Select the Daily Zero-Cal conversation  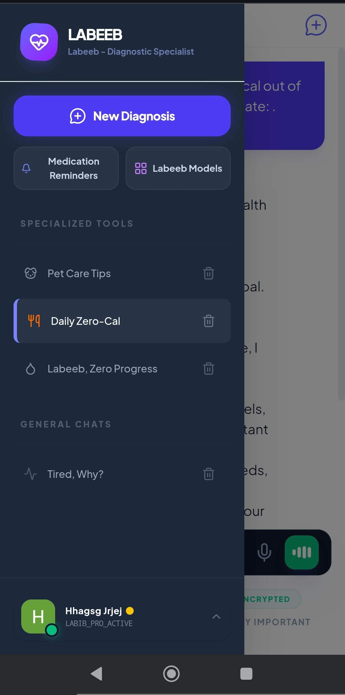122,321
